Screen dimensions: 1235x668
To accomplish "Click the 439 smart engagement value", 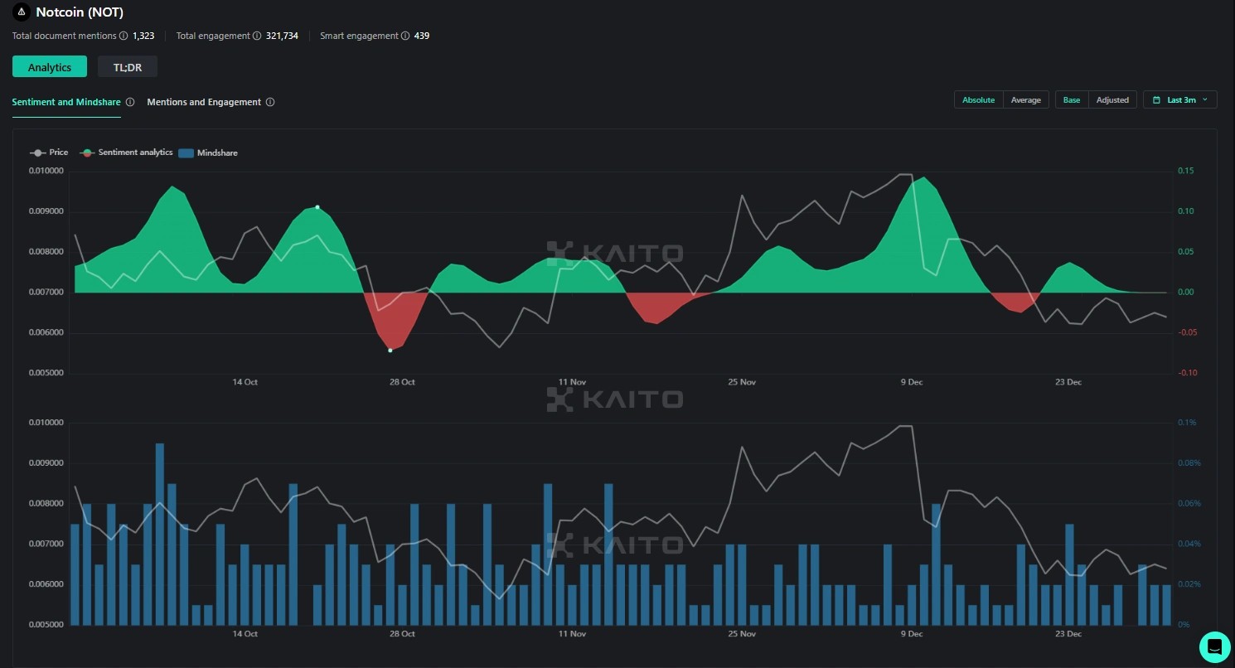I will pos(421,36).
